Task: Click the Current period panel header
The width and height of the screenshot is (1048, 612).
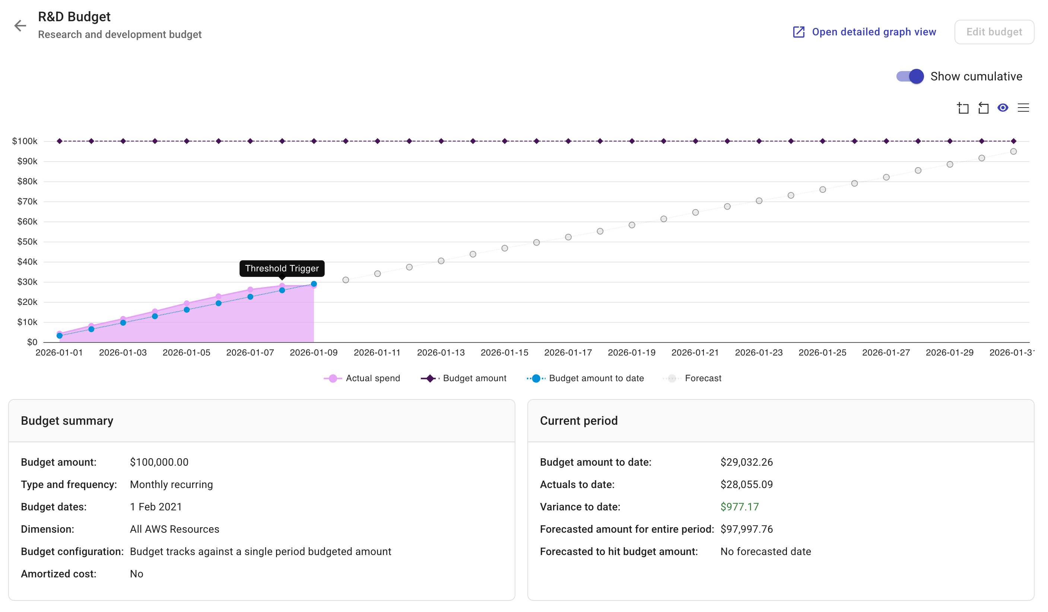Action: tap(578, 421)
